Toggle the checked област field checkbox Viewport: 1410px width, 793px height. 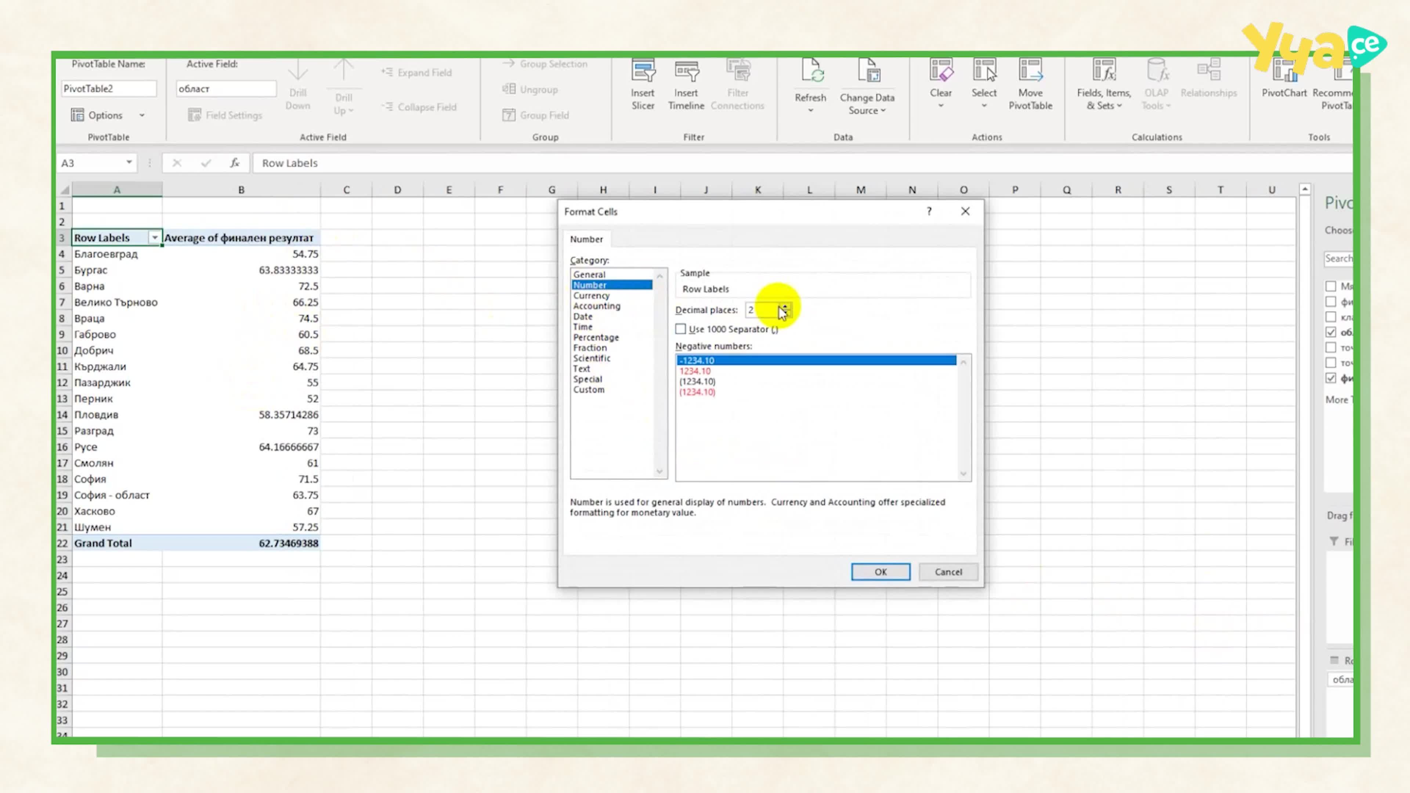coord(1331,332)
